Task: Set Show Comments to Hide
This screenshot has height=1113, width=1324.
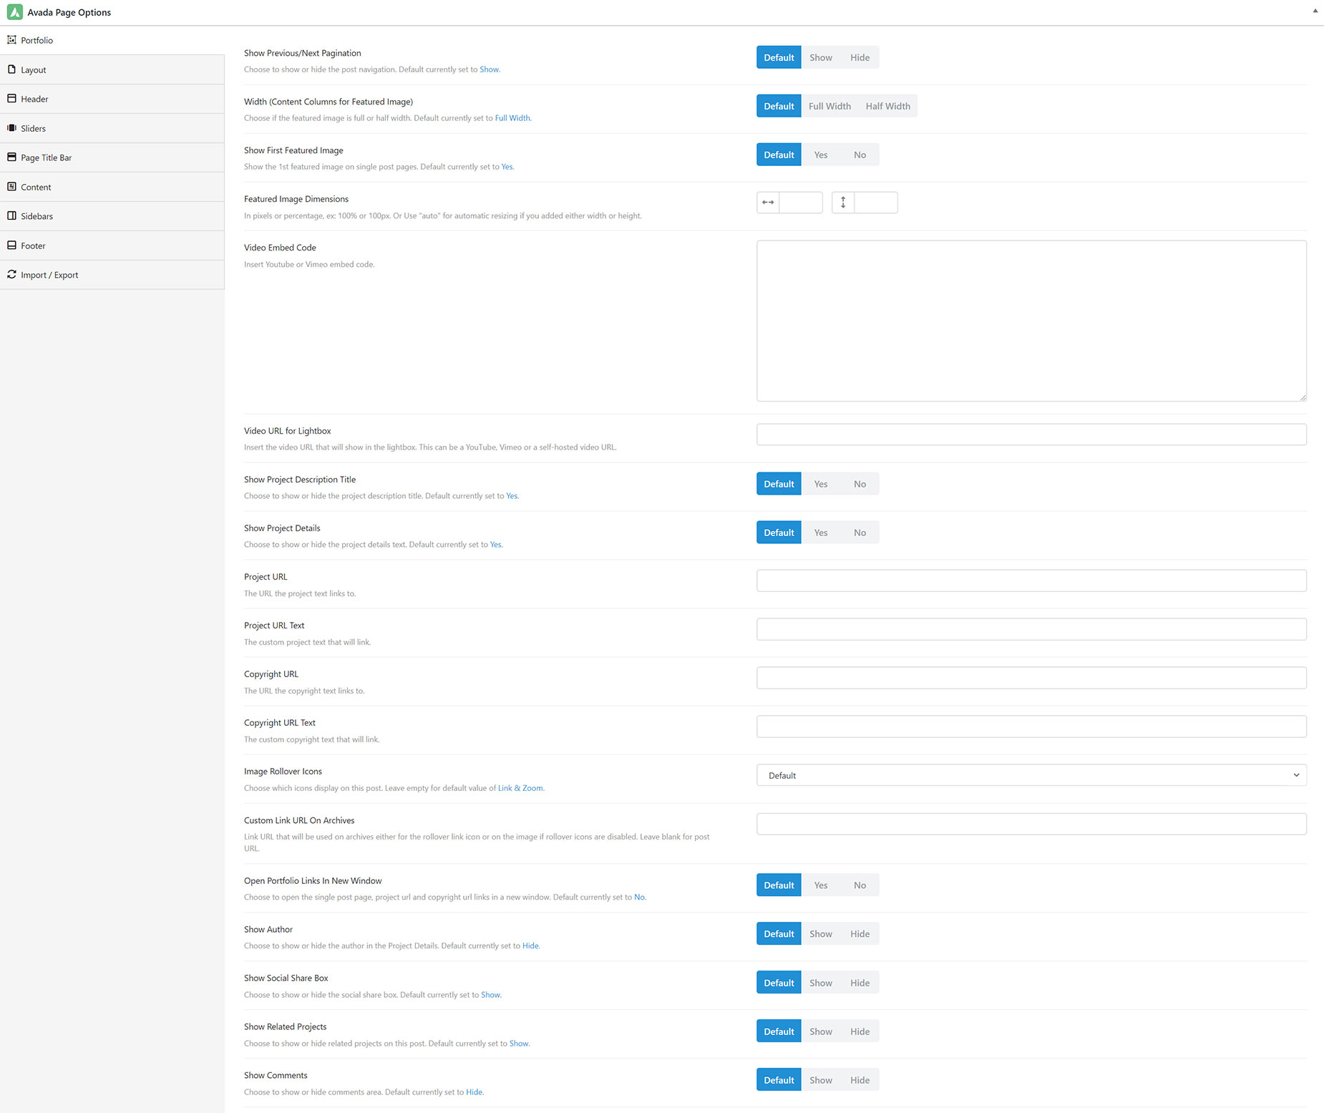Action: (x=860, y=1080)
